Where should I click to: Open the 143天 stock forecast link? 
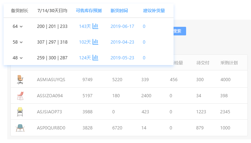coord(85,26)
